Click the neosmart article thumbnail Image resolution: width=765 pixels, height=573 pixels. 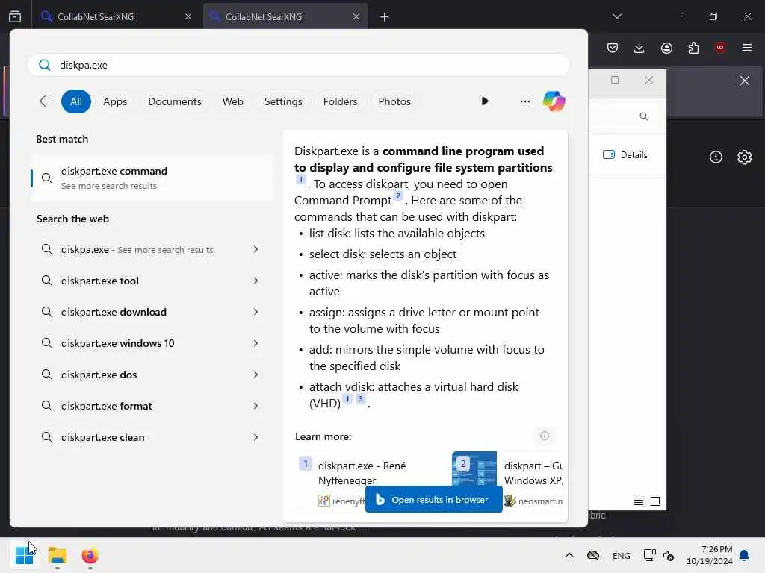474,469
